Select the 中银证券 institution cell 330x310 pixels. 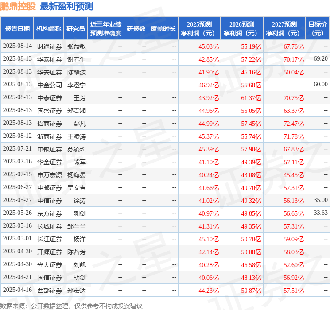coord(50,149)
